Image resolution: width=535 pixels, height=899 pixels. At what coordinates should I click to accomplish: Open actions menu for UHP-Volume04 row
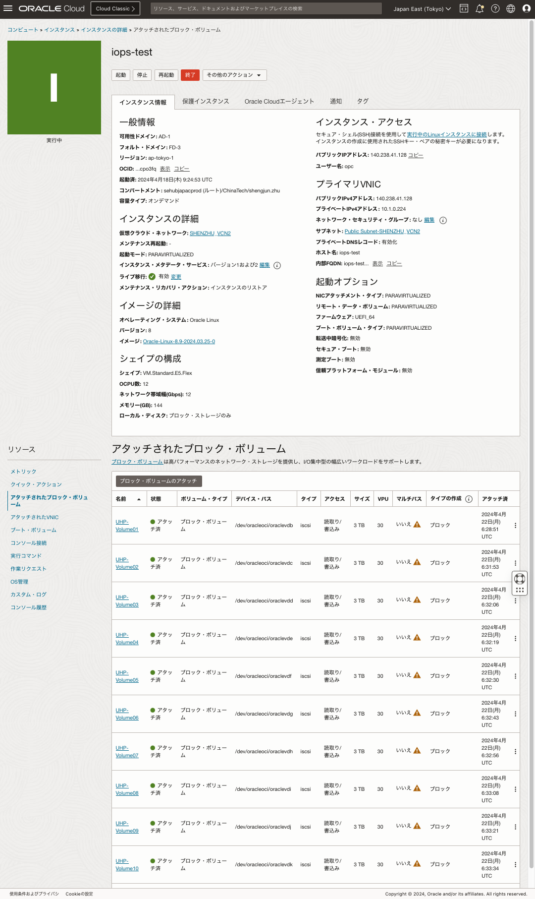coord(515,638)
